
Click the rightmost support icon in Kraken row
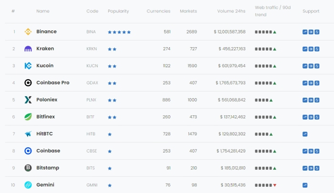(x=316, y=49)
